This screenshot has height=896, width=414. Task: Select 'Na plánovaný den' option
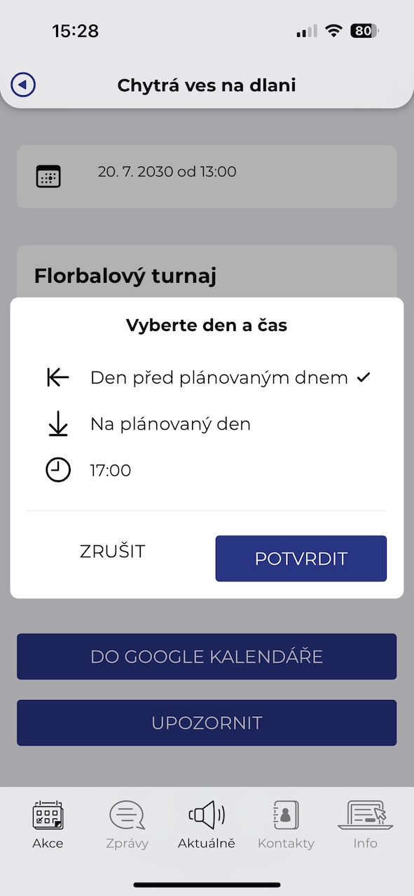click(170, 423)
